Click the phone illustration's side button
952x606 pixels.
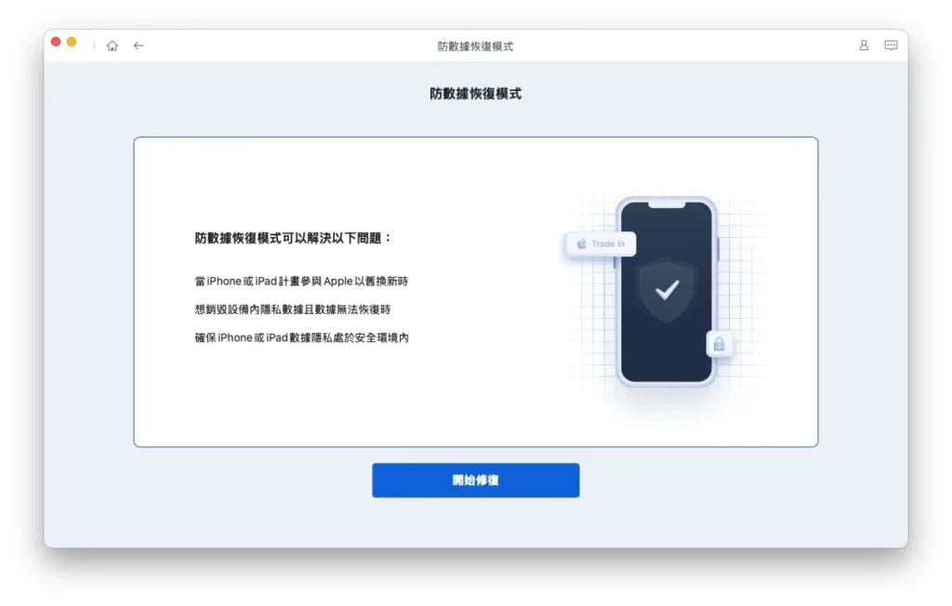[718, 250]
